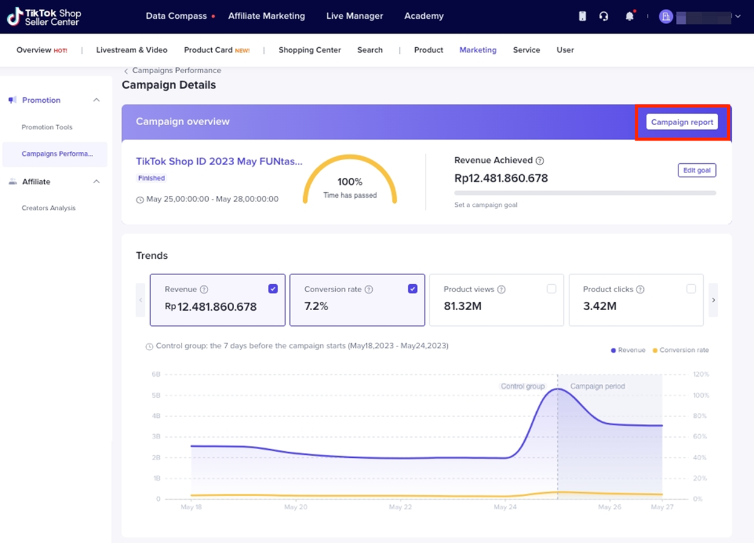
Task: Switch to the Livestream & Video tab
Action: point(131,50)
